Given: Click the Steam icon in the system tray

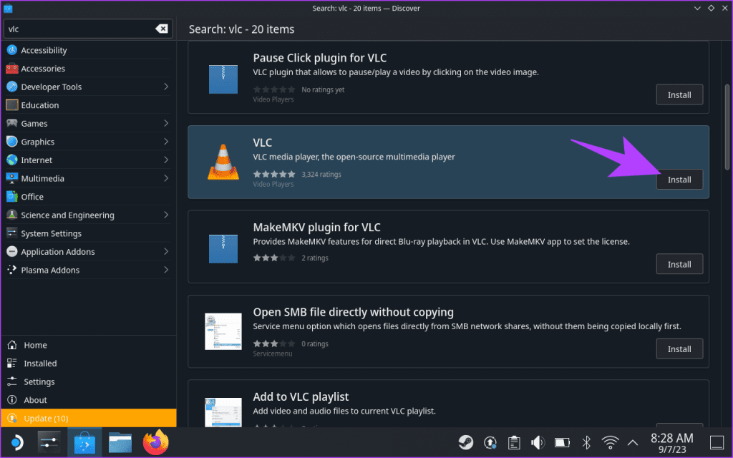Looking at the screenshot, I should (465, 442).
